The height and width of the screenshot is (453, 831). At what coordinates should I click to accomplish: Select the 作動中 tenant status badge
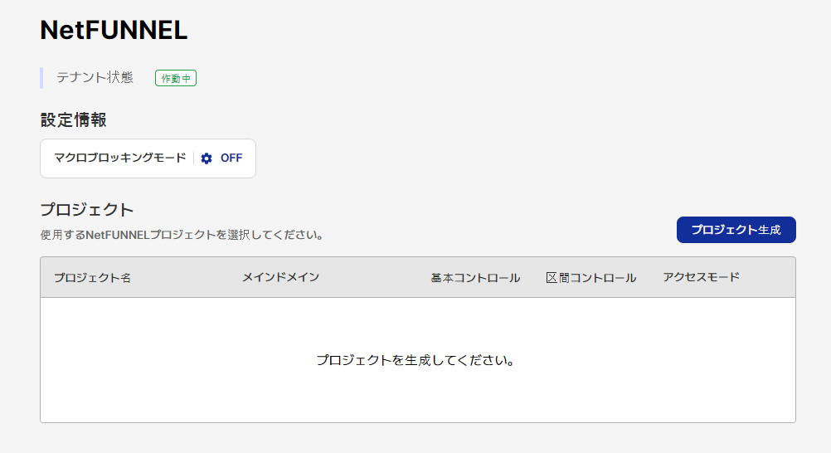coord(176,78)
